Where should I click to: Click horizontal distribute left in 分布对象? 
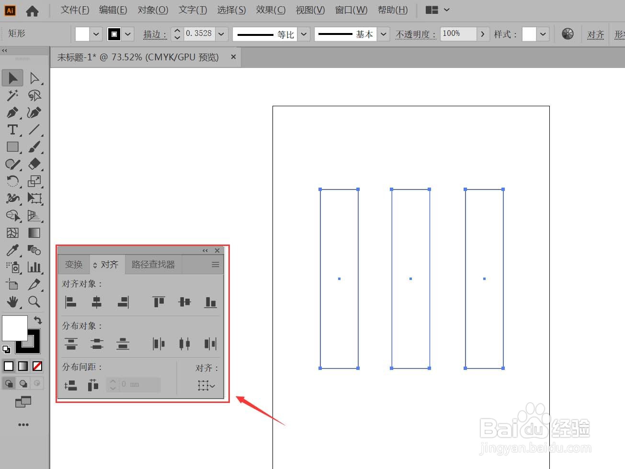point(159,344)
